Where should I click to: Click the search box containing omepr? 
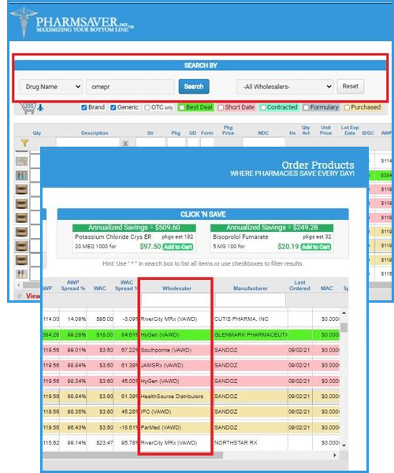(130, 87)
